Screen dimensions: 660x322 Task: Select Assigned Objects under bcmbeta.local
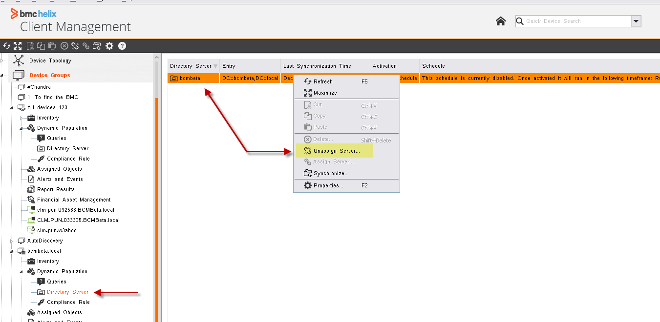click(x=60, y=312)
